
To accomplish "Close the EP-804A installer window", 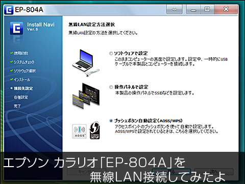I will pyautogui.click(x=226, y=9).
